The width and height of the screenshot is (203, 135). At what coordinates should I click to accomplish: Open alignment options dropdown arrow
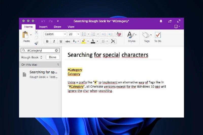(x=107, y=41)
